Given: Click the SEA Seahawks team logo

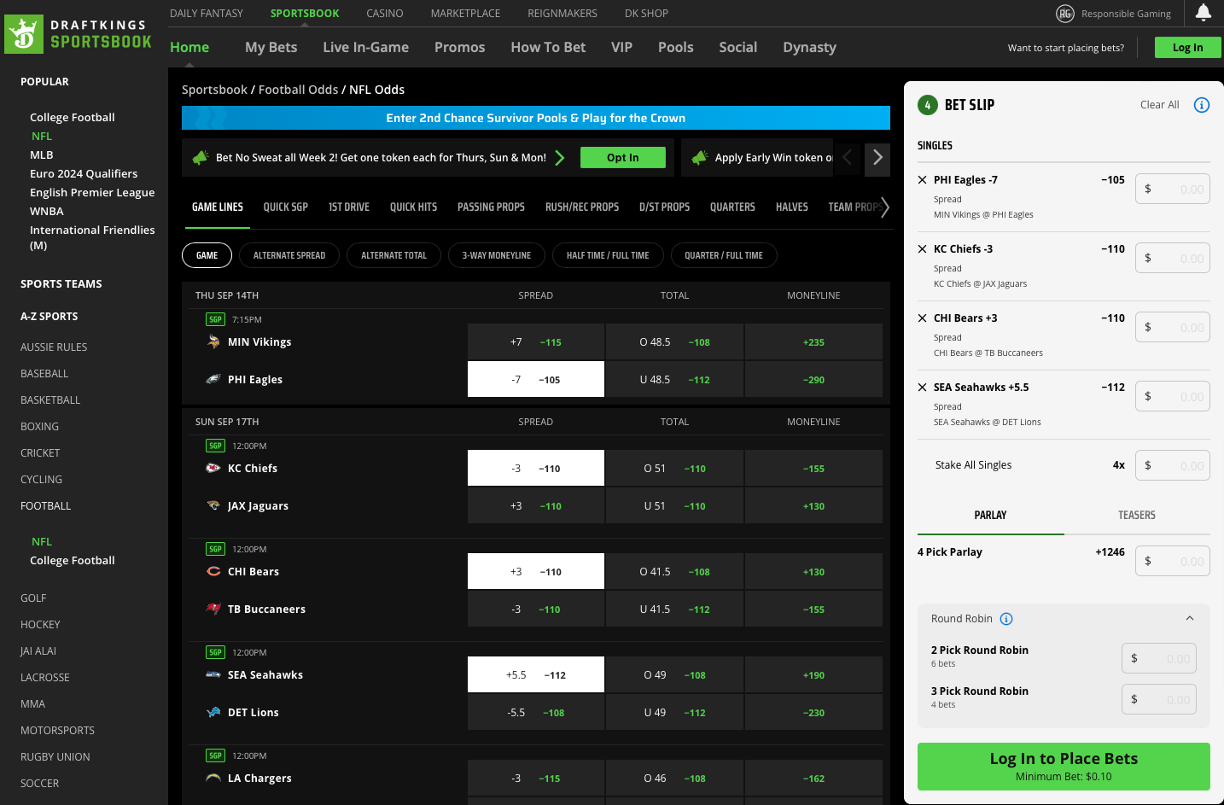Looking at the screenshot, I should pyautogui.click(x=213, y=674).
